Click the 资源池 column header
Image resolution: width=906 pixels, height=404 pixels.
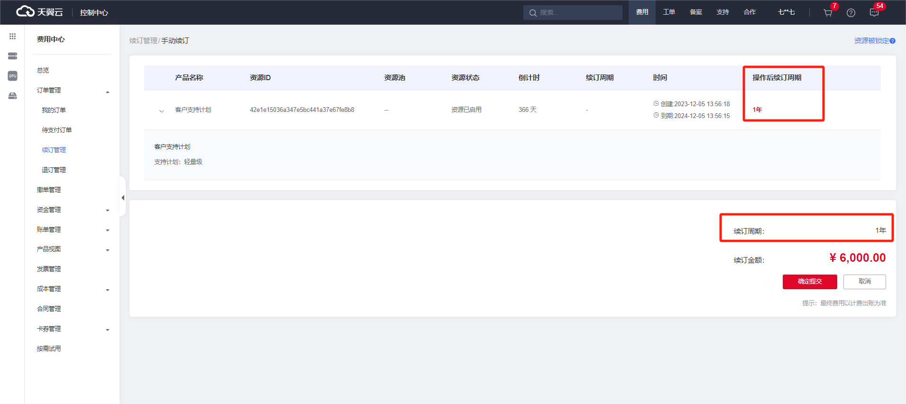click(394, 78)
